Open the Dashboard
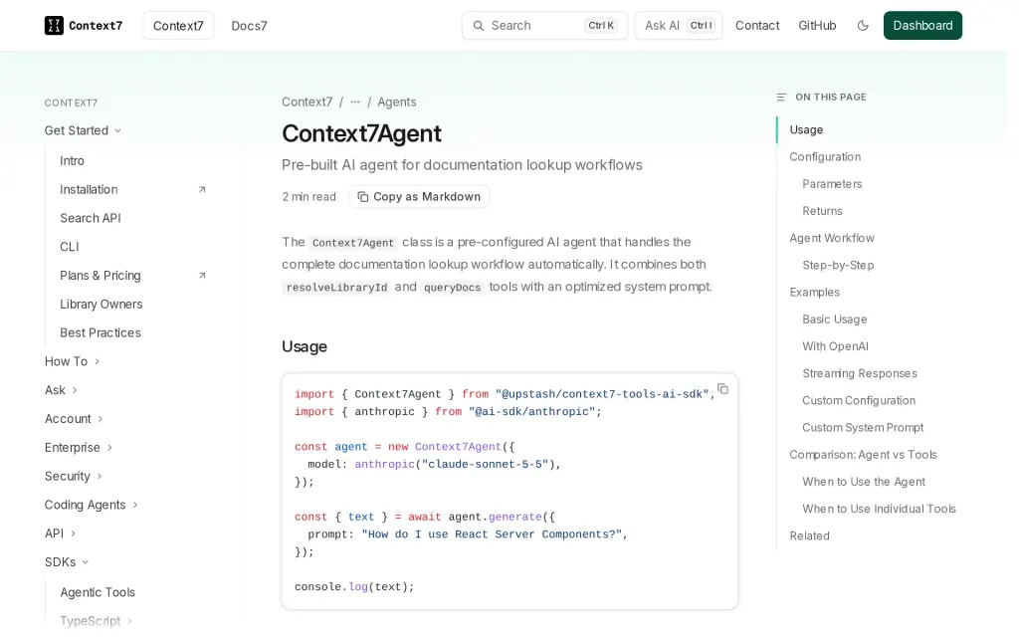This screenshot has width=1019, height=637. 922,25
